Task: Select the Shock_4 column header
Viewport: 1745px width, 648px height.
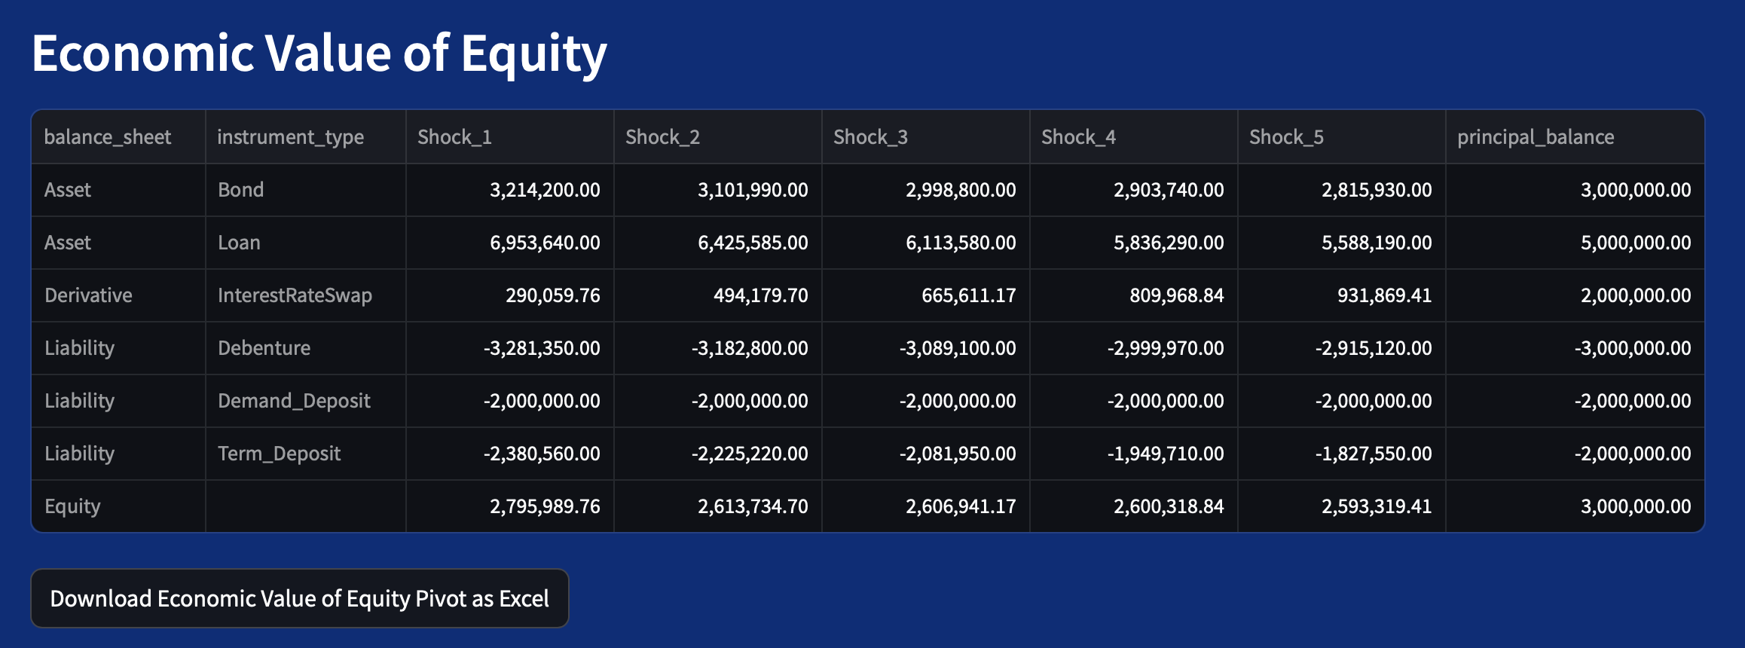Action: pos(1078,137)
